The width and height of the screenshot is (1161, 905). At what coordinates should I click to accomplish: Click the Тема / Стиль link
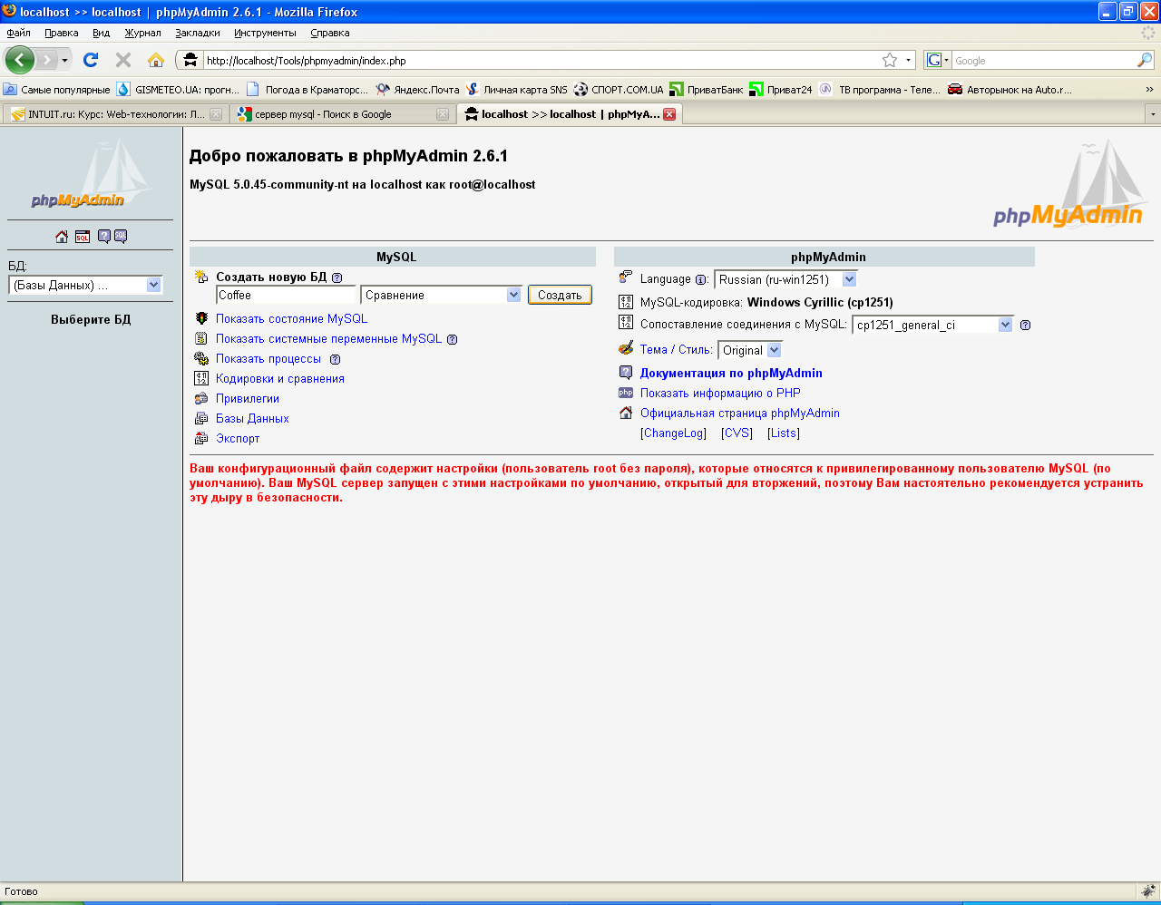(x=676, y=349)
